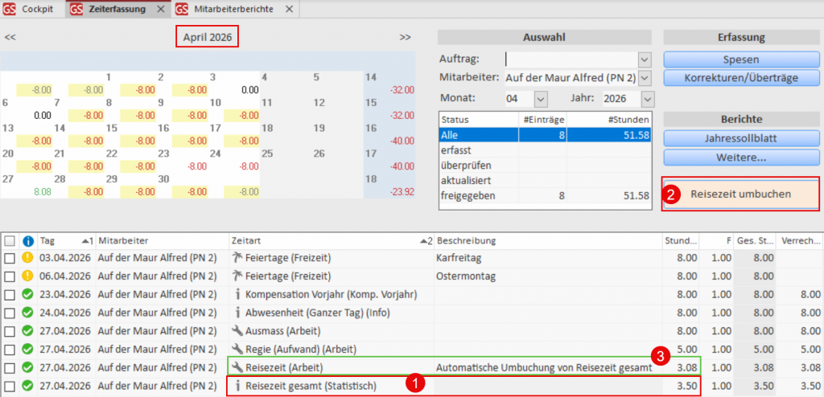
Task: Click the palm tree icon beside Ostermontag entry
Action: click(237, 276)
